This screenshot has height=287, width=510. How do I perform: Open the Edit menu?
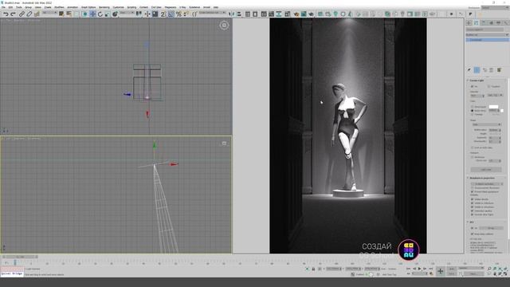(10, 7)
